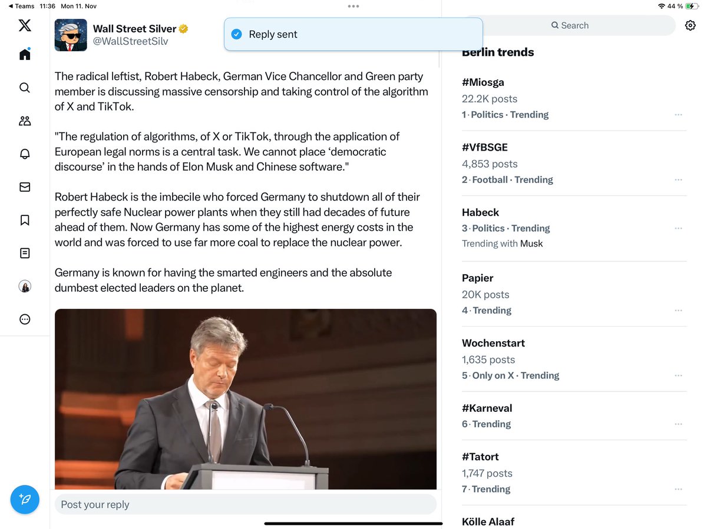Image resolution: width=707 pixels, height=529 pixels.
Task: Go to Home timeline icon
Action: pyautogui.click(x=25, y=54)
